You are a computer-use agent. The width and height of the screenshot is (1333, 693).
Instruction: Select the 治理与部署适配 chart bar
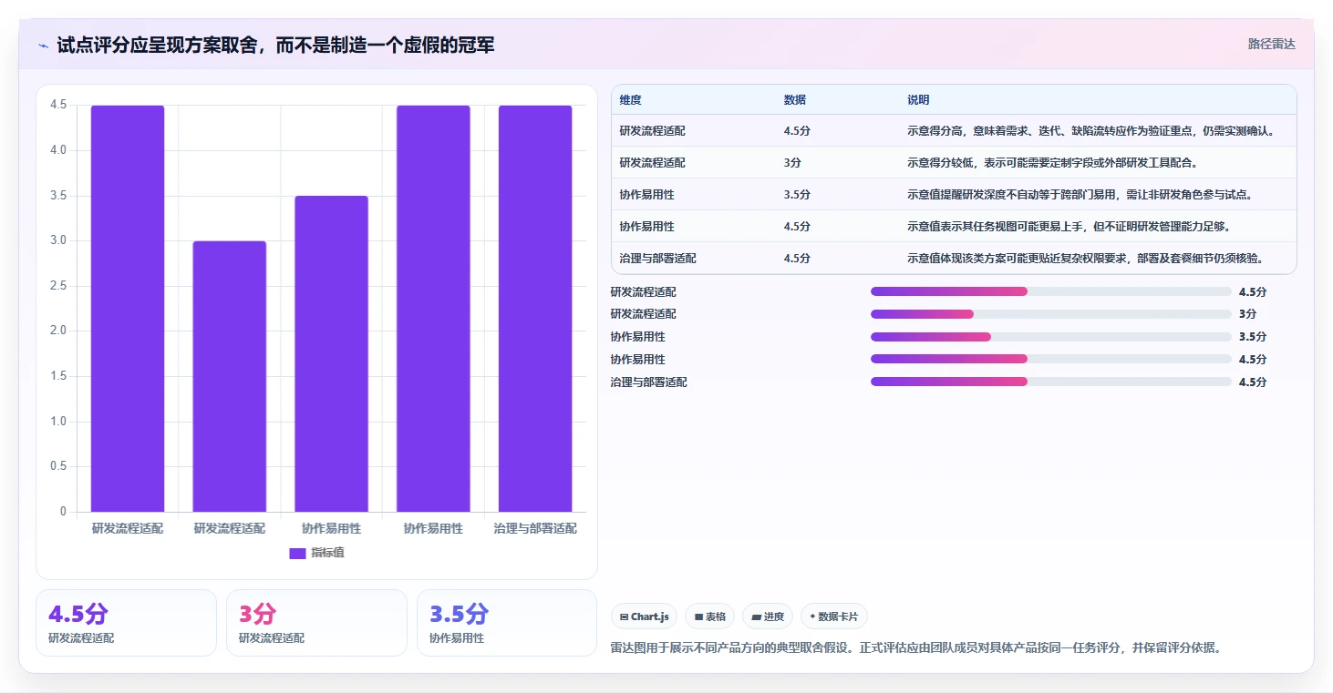[x=535, y=309]
